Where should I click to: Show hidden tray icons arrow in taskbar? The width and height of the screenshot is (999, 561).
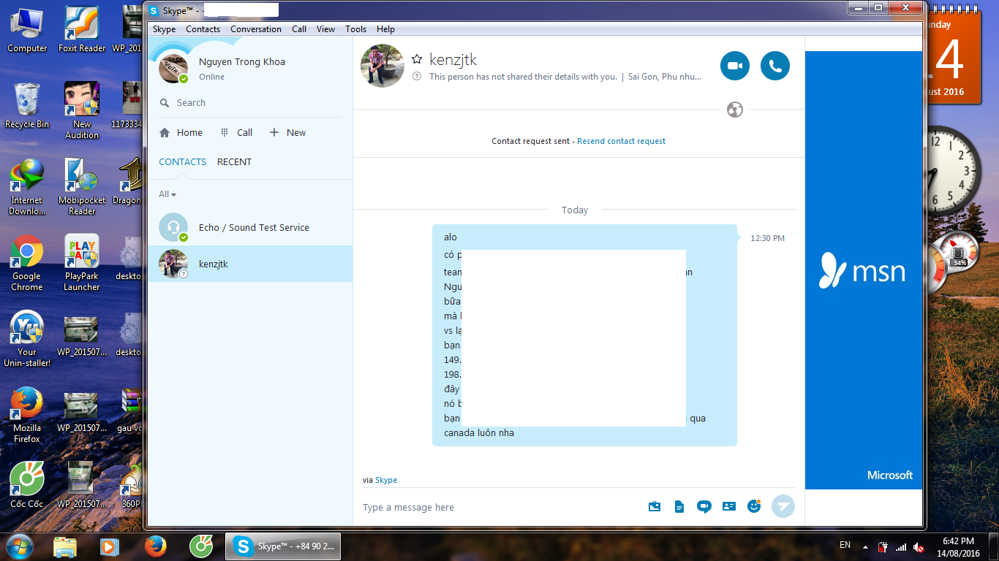coord(866,546)
